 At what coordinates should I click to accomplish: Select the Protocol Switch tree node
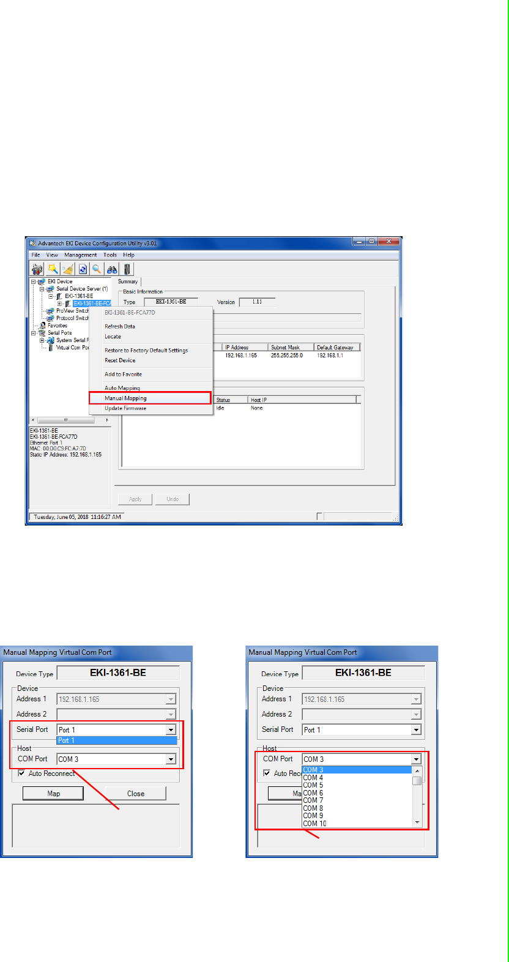pyautogui.click(x=72, y=318)
